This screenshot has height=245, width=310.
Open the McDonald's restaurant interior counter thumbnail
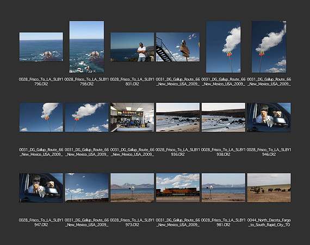[132, 117]
